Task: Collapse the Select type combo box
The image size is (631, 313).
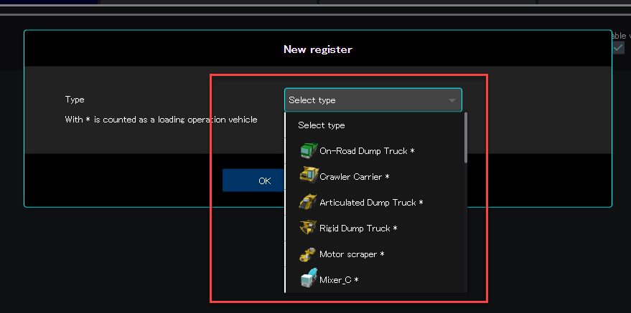Action: click(373, 100)
